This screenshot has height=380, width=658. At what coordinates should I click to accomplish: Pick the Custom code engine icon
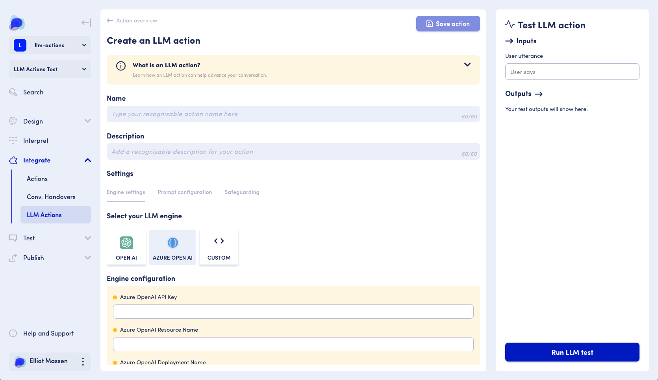point(219,241)
